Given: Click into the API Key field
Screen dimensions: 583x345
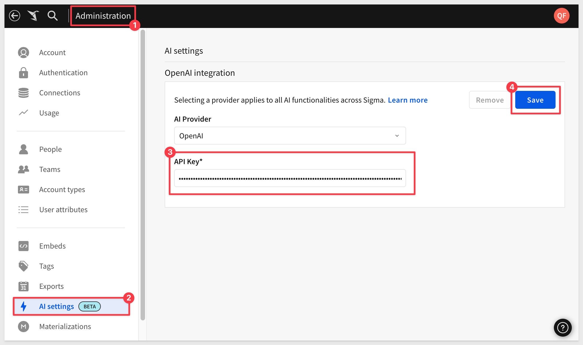Looking at the screenshot, I should pos(290,178).
